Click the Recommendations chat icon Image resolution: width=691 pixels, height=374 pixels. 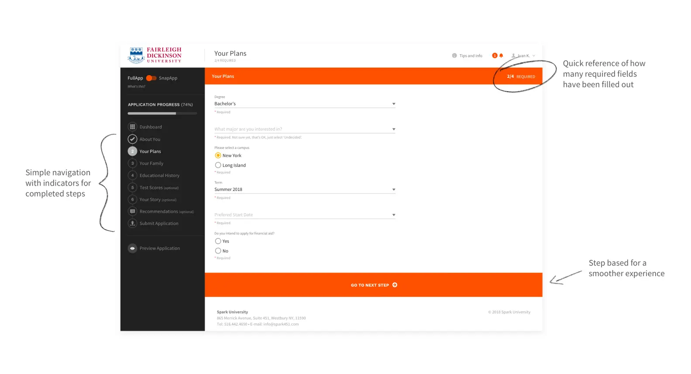[132, 211]
